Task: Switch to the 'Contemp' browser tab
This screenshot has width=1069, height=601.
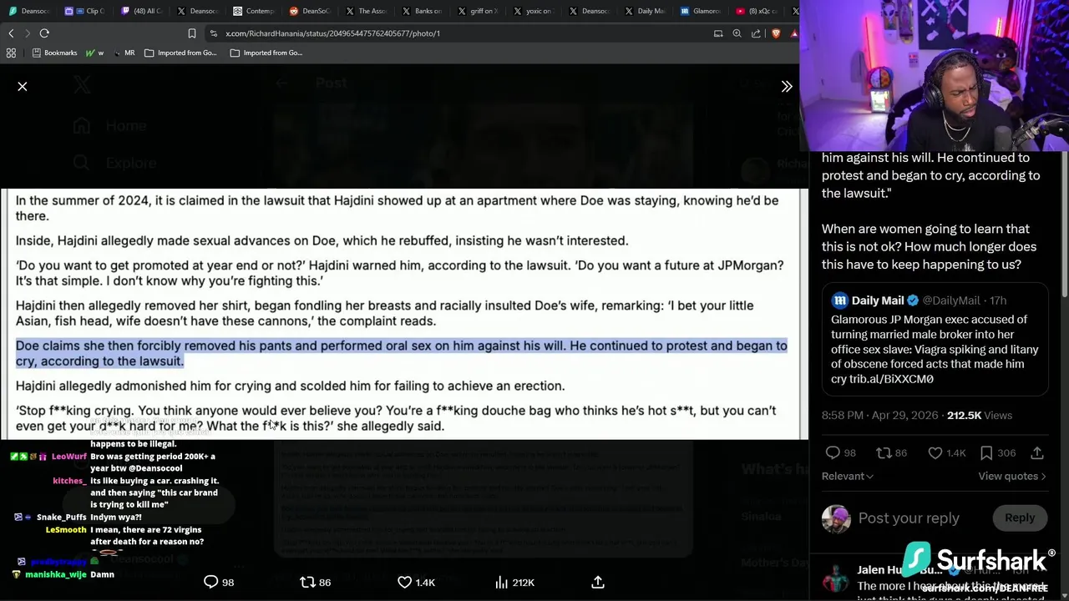Action: [x=255, y=11]
